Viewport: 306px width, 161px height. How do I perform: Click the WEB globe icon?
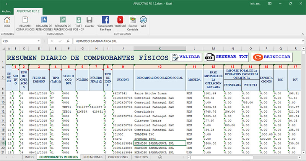click(143, 20)
